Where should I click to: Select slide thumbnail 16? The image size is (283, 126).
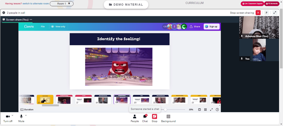[64, 99]
